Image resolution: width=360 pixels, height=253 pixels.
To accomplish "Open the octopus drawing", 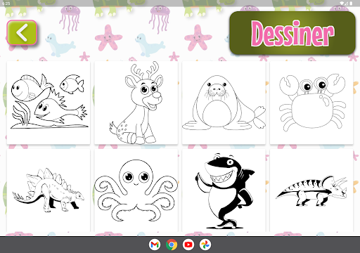I will pyautogui.click(x=136, y=190).
